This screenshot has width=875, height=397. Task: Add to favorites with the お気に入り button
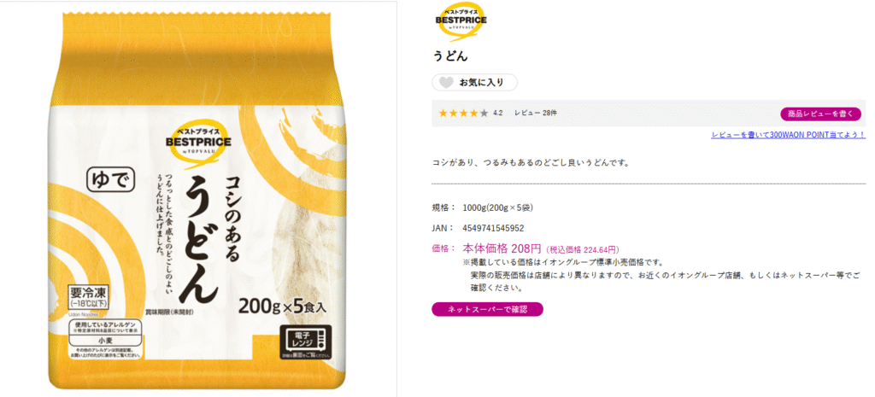coord(474,83)
